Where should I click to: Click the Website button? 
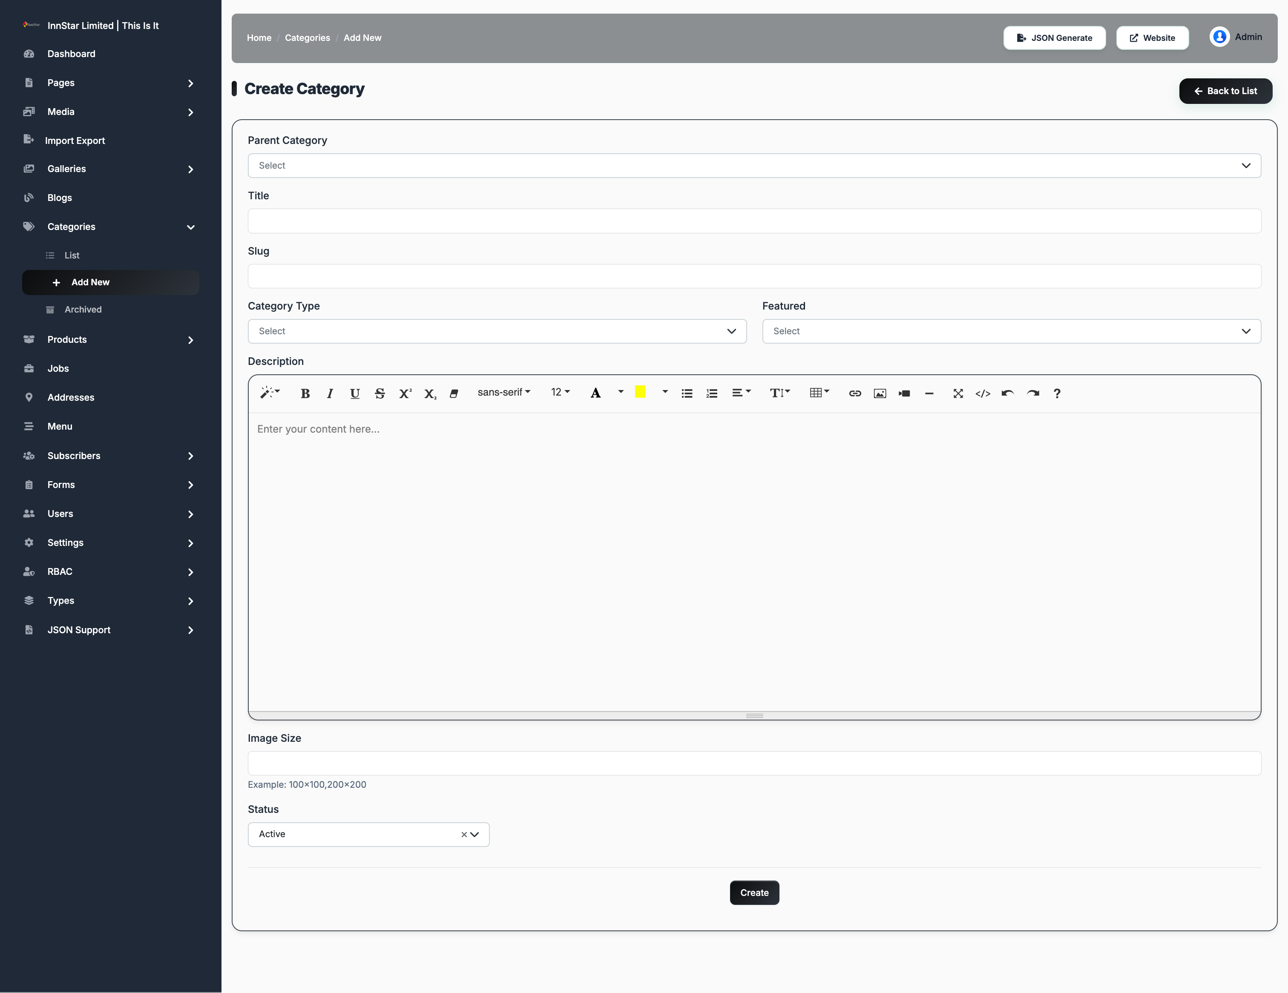1152,38
